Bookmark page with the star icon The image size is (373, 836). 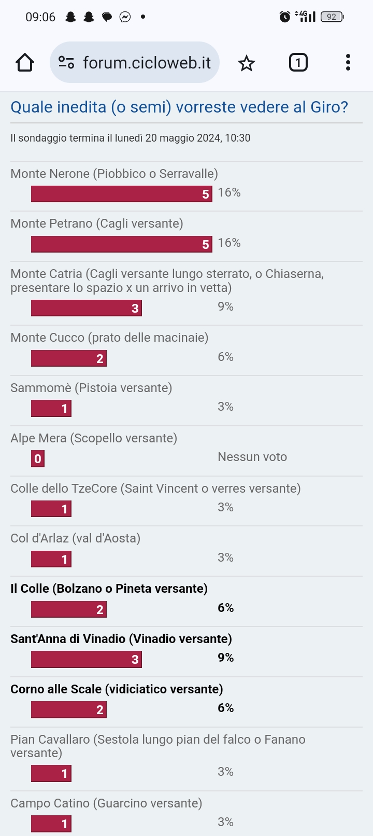pos(247,63)
